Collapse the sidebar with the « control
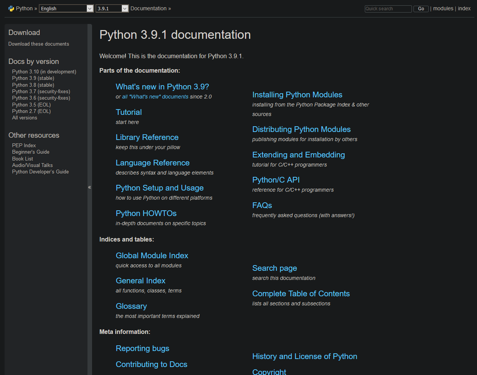 90,187
